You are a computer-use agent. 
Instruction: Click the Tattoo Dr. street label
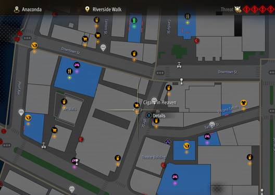point(213,126)
